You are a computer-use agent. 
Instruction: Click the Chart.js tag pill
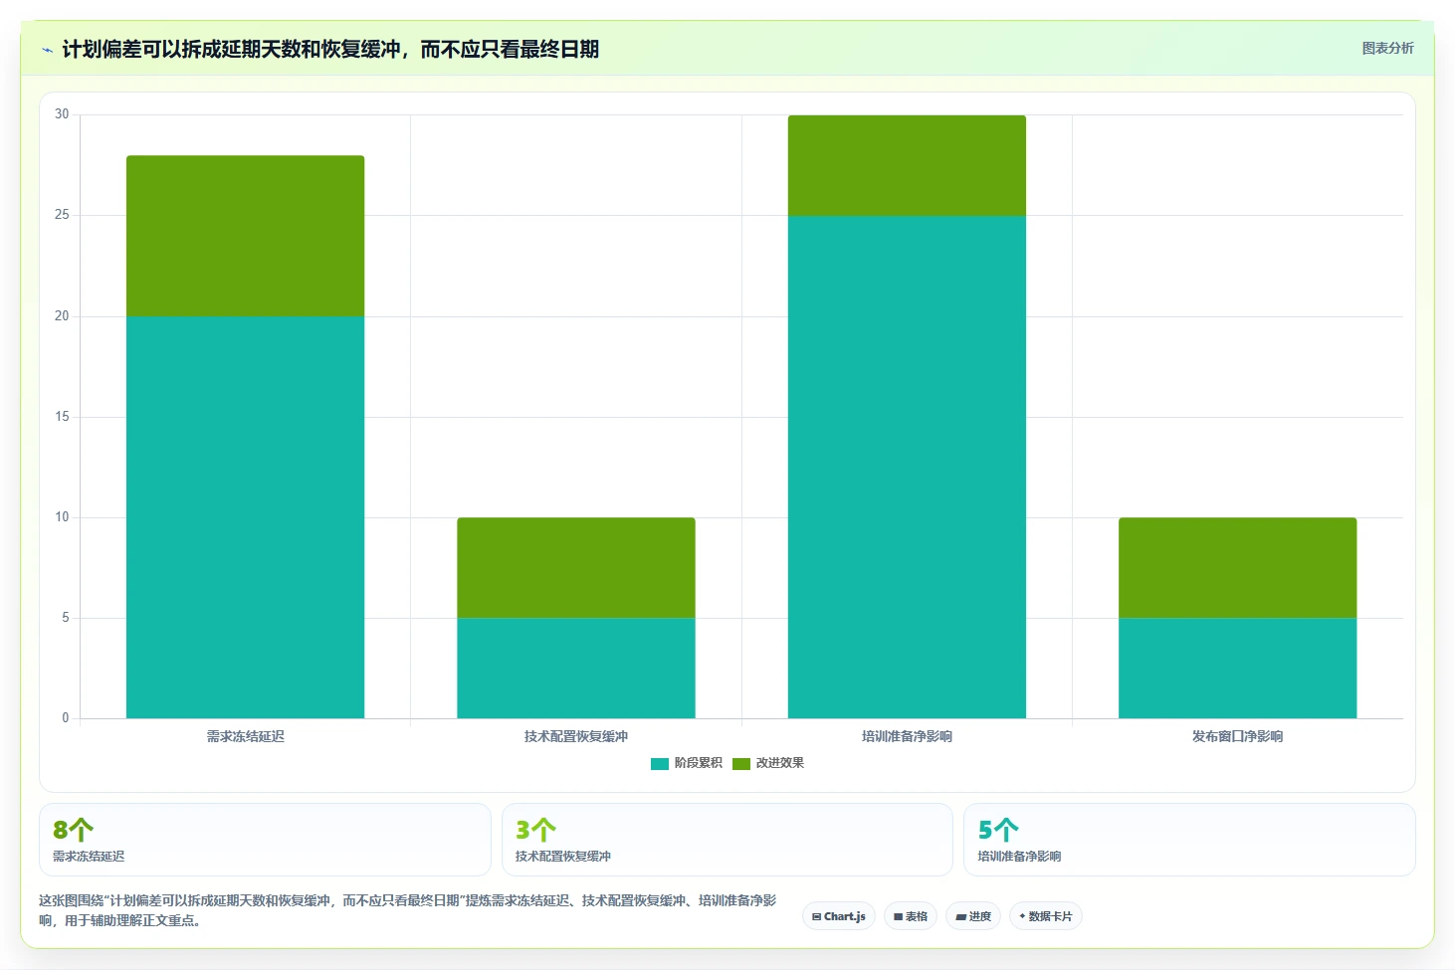pyautogui.click(x=839, y=916)
